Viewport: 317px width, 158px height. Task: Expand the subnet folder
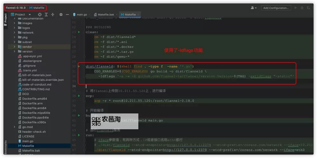(14, 42)
